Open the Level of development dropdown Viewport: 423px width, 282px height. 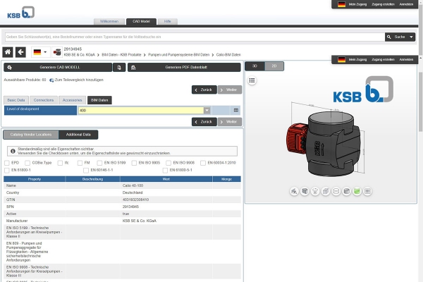[207, 111]
